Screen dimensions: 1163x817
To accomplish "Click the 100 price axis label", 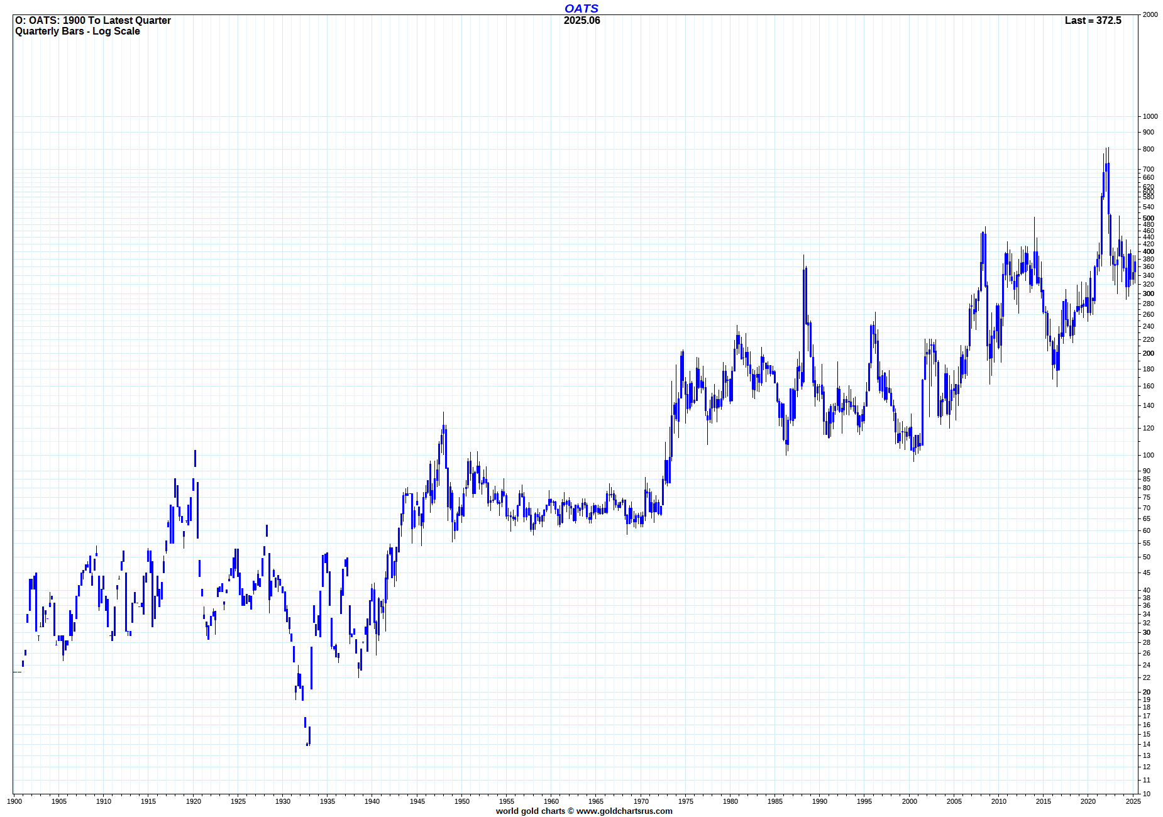I will click(1149, 455).
